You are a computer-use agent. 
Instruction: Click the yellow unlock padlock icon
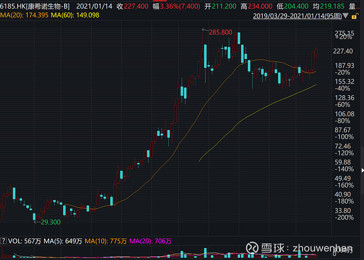(x=354, y=16)
